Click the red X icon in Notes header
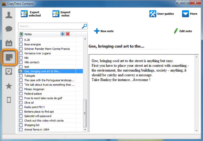The image size is (203, 141). (68, 34)
